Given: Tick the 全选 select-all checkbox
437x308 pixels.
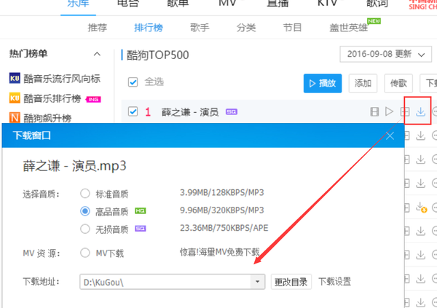Looking at the screenshot, I should [x=133, y=82].
